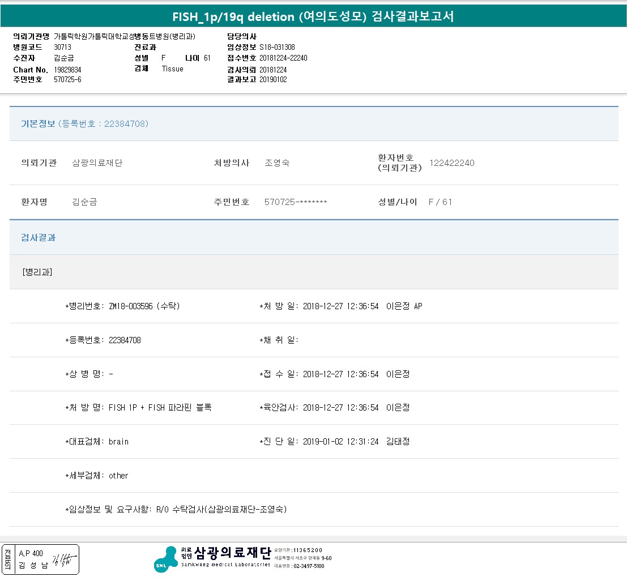This screenshot has width=627, height=581.
Task: Click the clinical information R/O 수탁검사 line
Action: [221, 510]
